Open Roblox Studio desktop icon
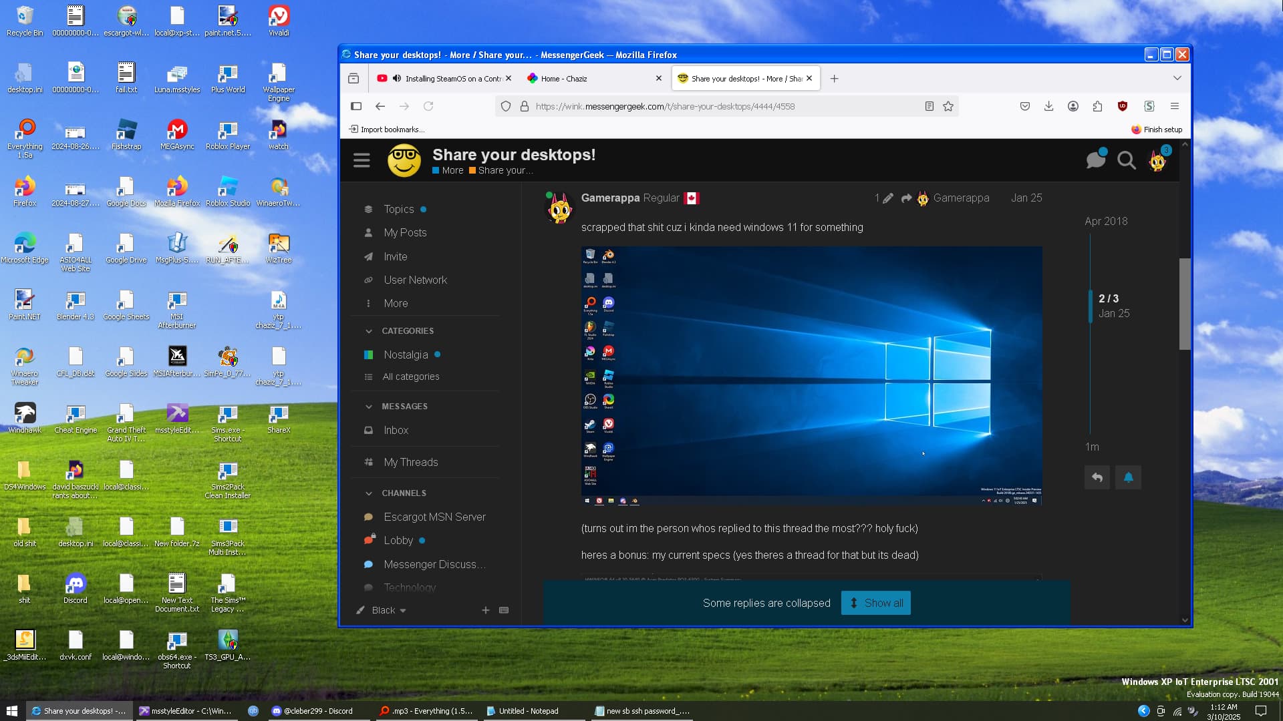 [x=228, y=191]
